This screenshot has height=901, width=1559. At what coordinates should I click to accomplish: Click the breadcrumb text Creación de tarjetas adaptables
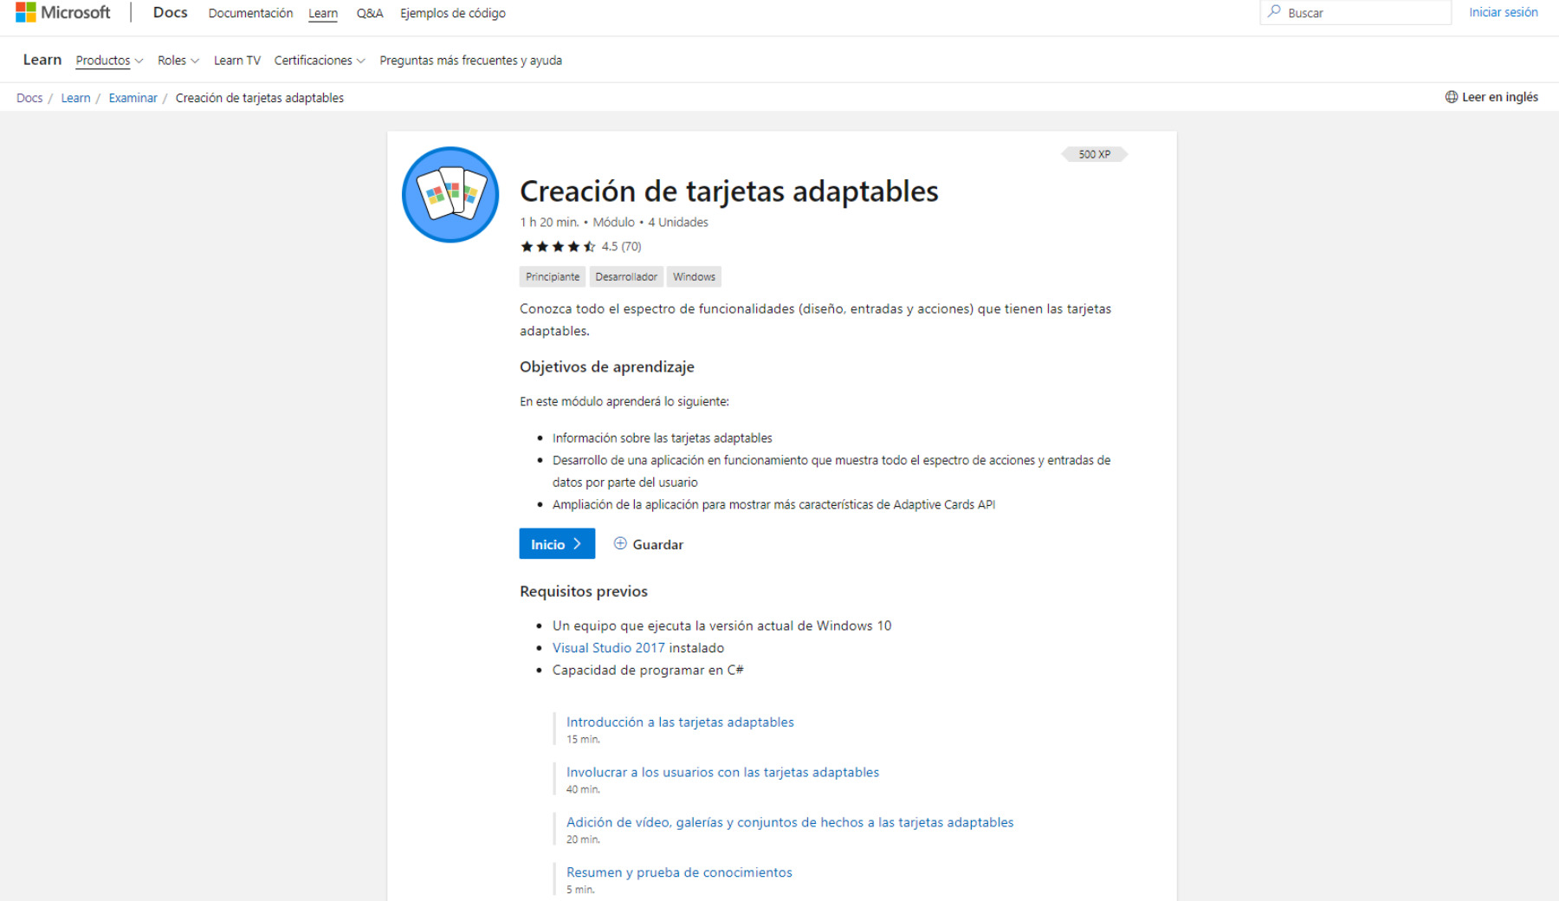pyautogui.click(x=260, y=98)
